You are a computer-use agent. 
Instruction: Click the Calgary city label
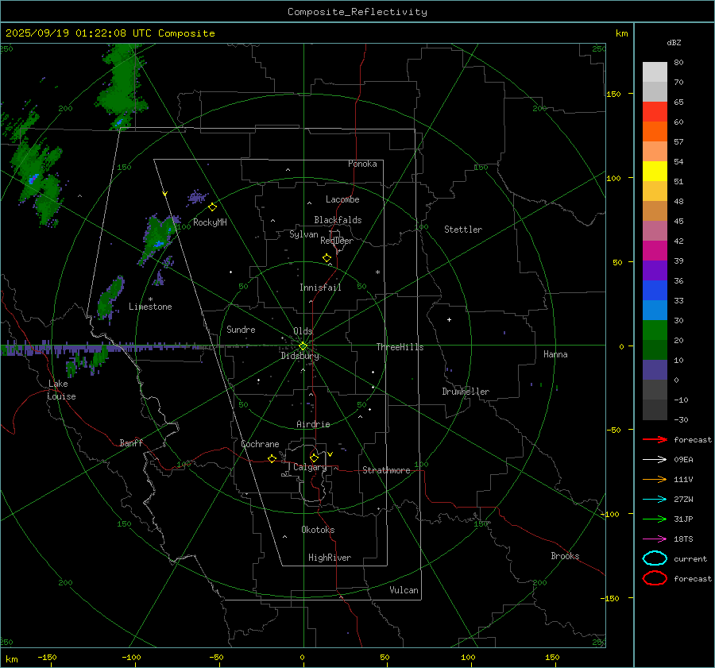pos(309,468)
